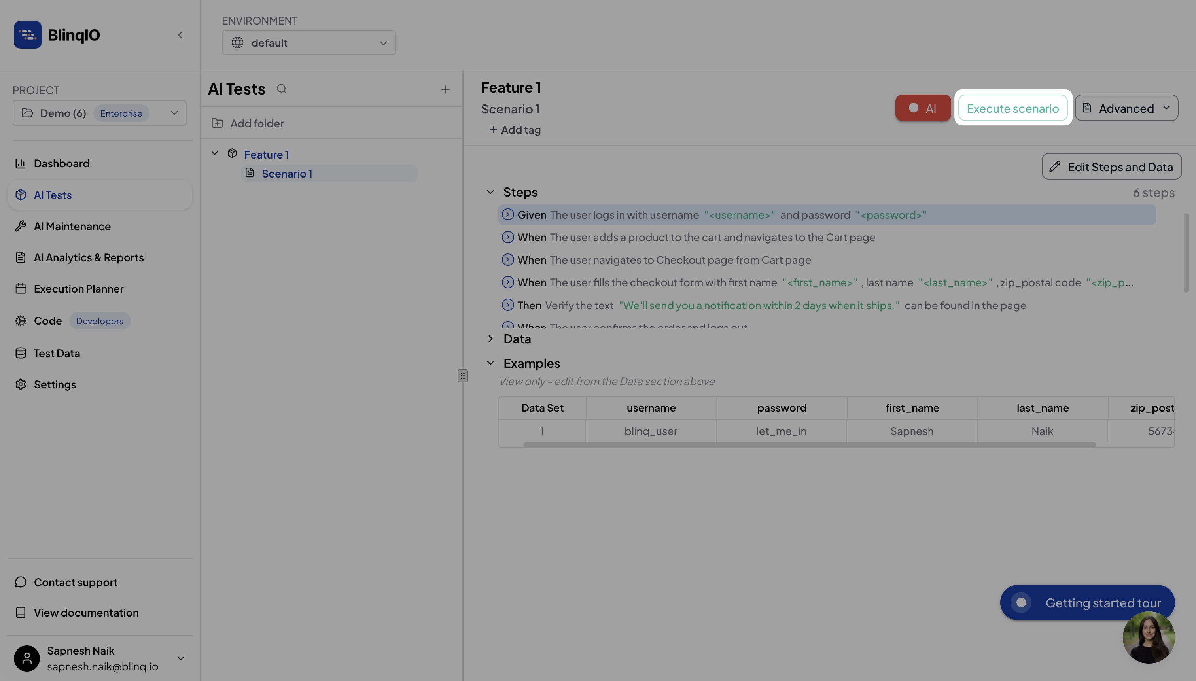
Task: Toggle the red AI recording button
Action: (x=922, y=108)
